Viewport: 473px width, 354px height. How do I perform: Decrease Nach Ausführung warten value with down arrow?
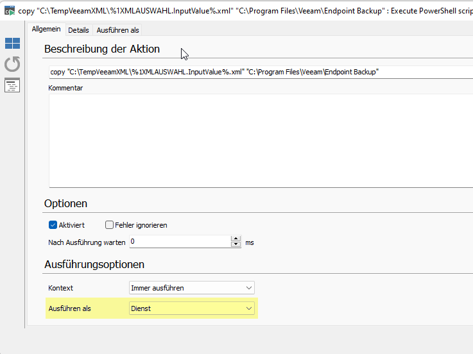pyautogui.click(x=236, y=244)
